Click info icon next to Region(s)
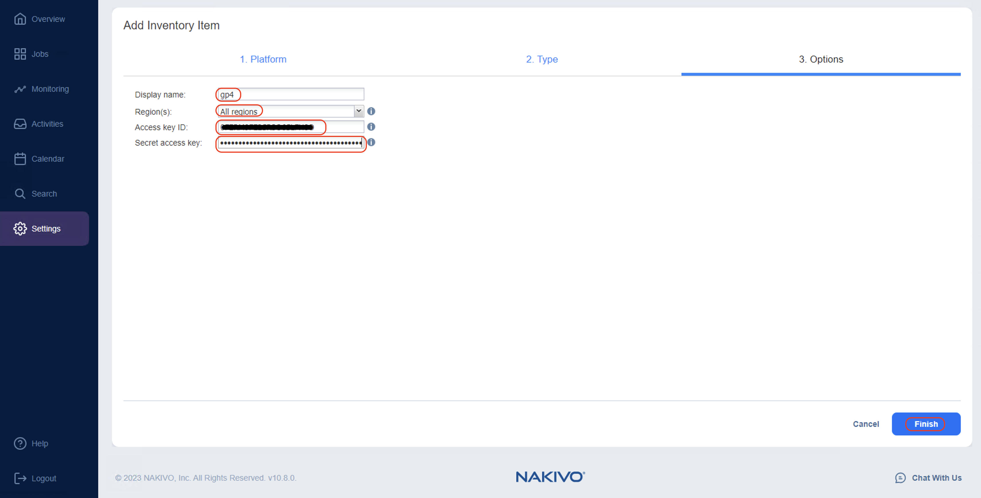981x498 pixels. (x=371, y=111)
